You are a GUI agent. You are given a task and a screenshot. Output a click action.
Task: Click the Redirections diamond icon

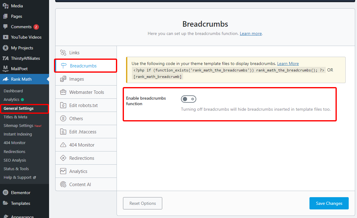point(63,158)
